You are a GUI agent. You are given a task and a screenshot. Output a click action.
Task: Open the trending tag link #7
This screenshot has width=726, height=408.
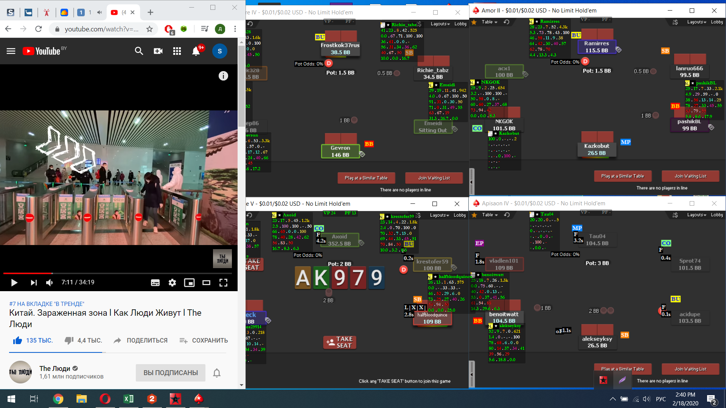47,304
